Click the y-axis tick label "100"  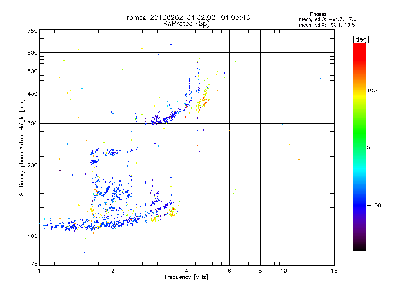(32, 236)
